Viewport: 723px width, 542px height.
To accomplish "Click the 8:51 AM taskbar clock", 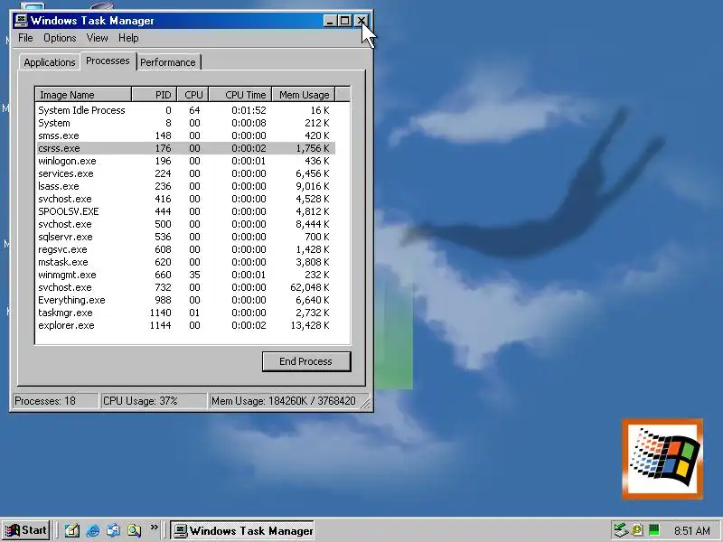I will pos(691,530).
